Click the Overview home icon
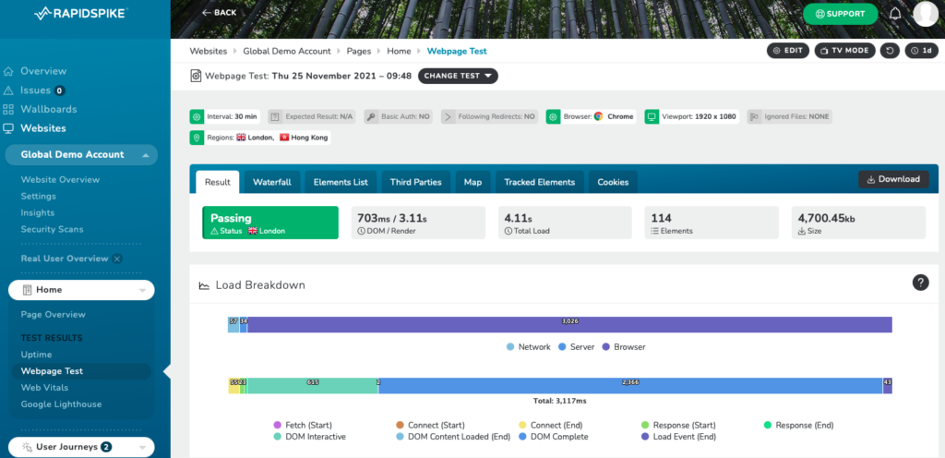The height and width of the screenshot is (458, 945). point(8,71)
